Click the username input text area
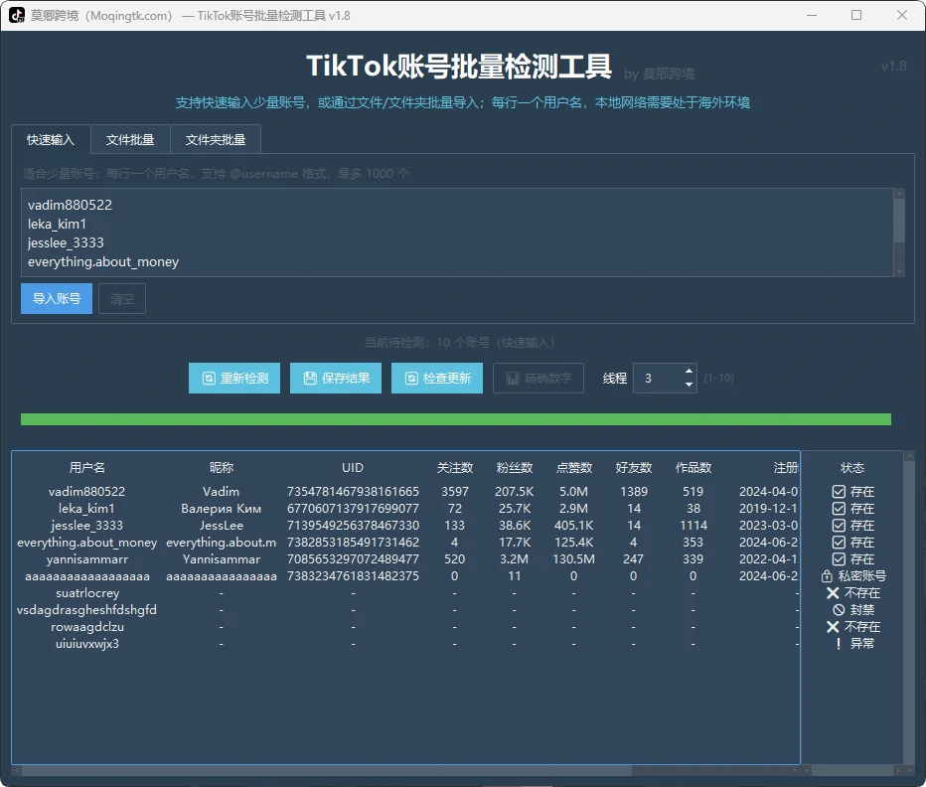 point(457,233)
